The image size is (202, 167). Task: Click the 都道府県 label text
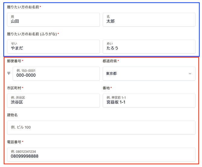coord(109,61)
